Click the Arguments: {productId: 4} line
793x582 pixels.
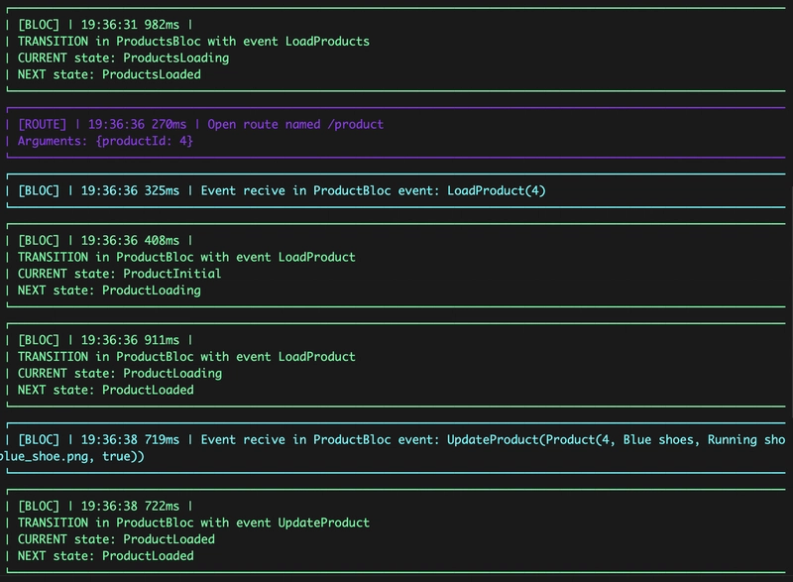(105, 141)
